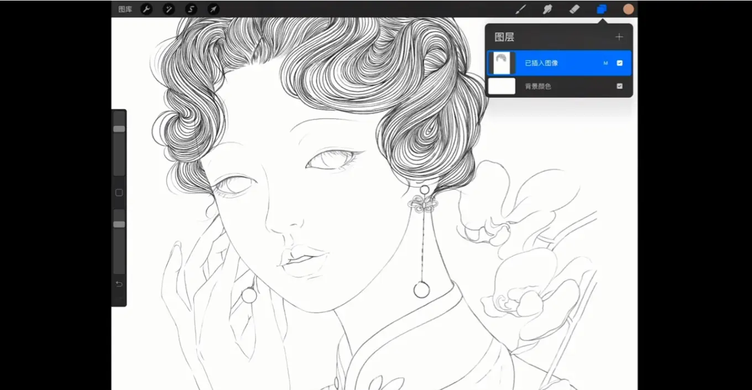752x390 pixels.
Task: Select the Brush tool
Action: [520, 9]
